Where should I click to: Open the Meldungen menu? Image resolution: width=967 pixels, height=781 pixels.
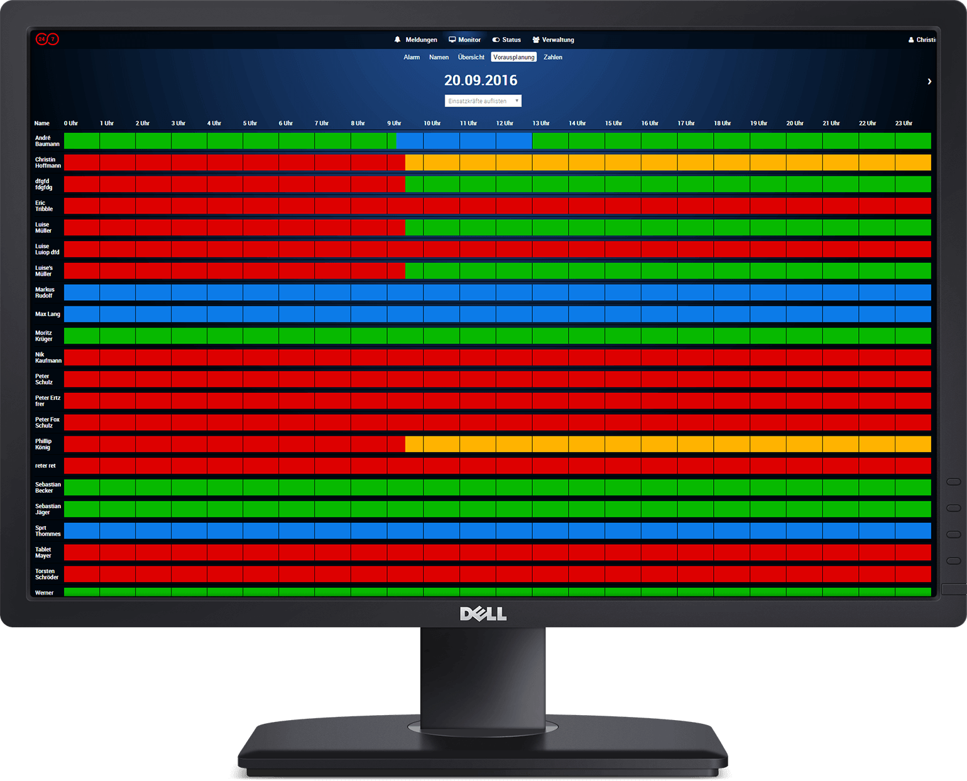coord(415,40)
